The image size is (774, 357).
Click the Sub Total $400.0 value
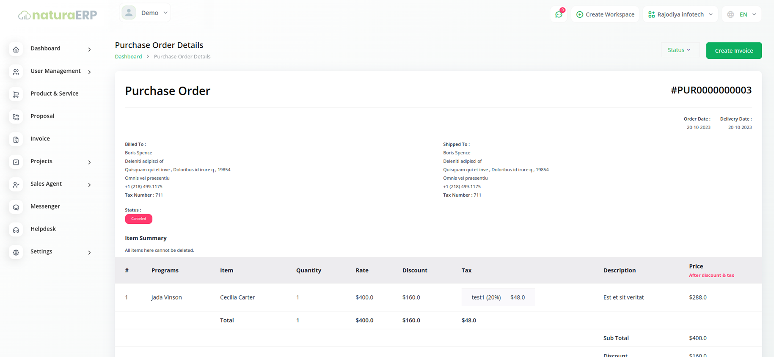pos(698,338)
